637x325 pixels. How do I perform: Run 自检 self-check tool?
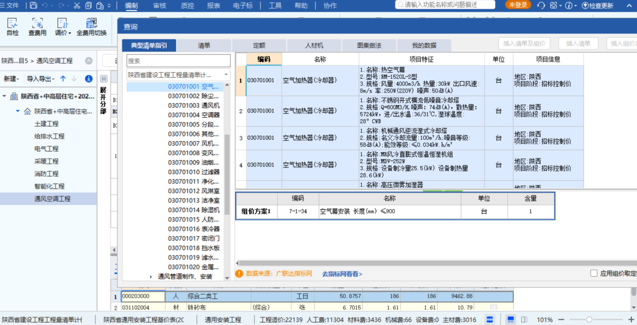click(x=13, y=28)
